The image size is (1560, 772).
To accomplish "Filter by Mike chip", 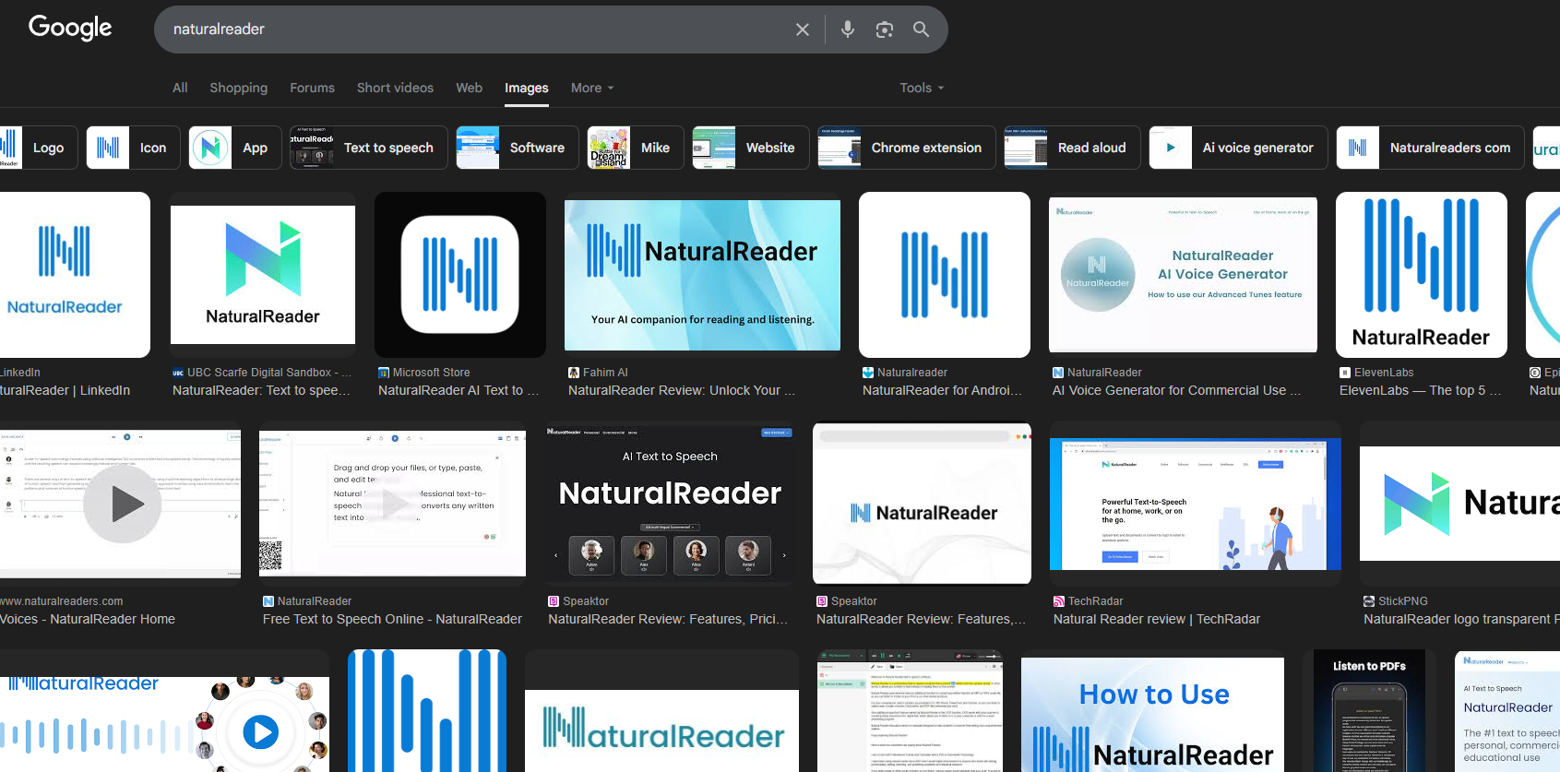I will 636,148.
